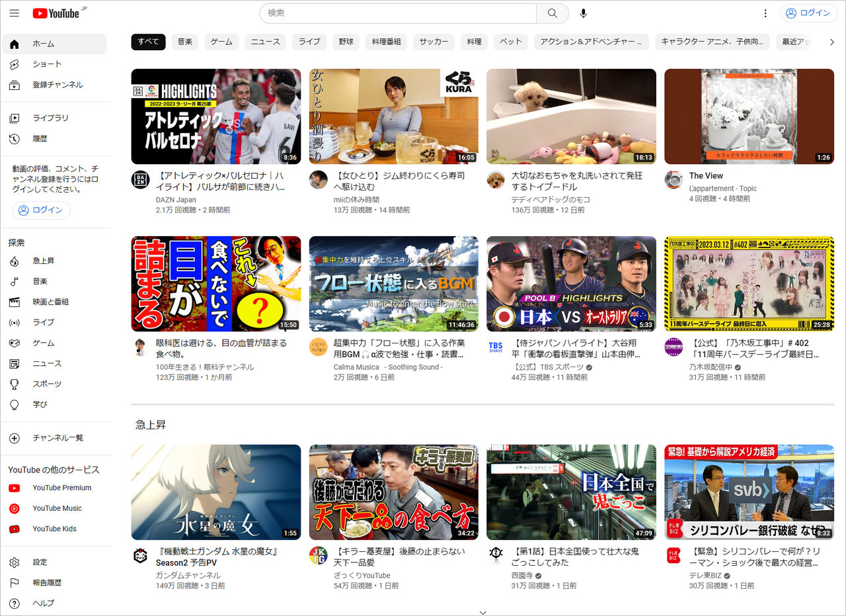Select the ペット filter chip
This screenshot has width=846, height=616.
click(x=511, y=42)
